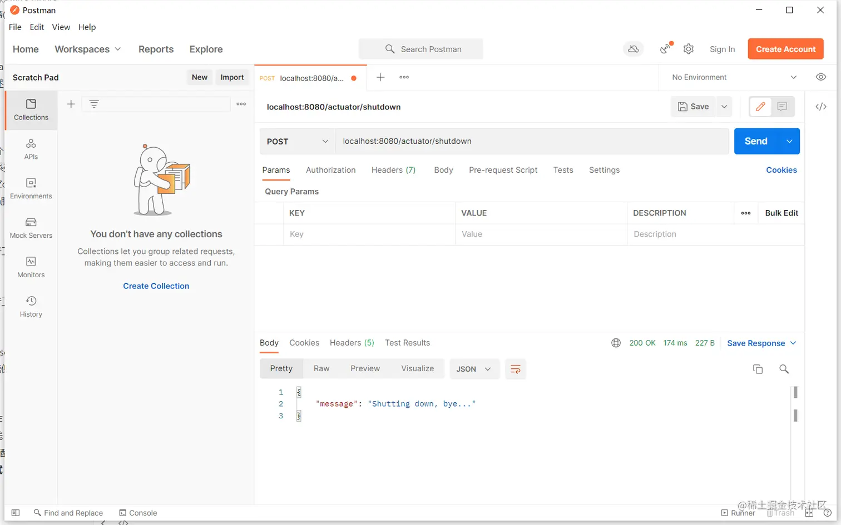The height and width of the screenshot is (525, 841).
Task: Switch to the Authorization tab
Action: [x=330, y=170]
